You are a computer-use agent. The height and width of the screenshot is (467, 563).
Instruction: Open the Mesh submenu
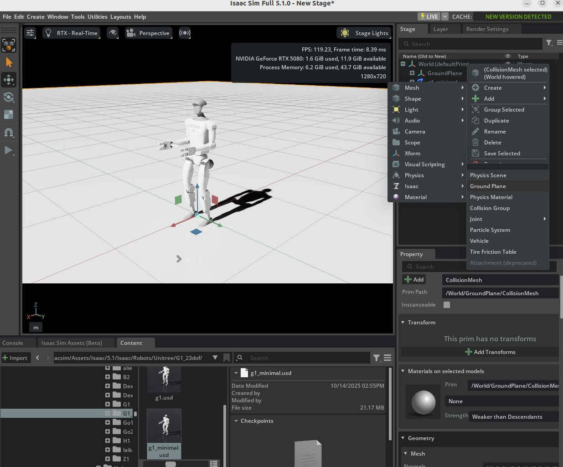pos(428,88)
